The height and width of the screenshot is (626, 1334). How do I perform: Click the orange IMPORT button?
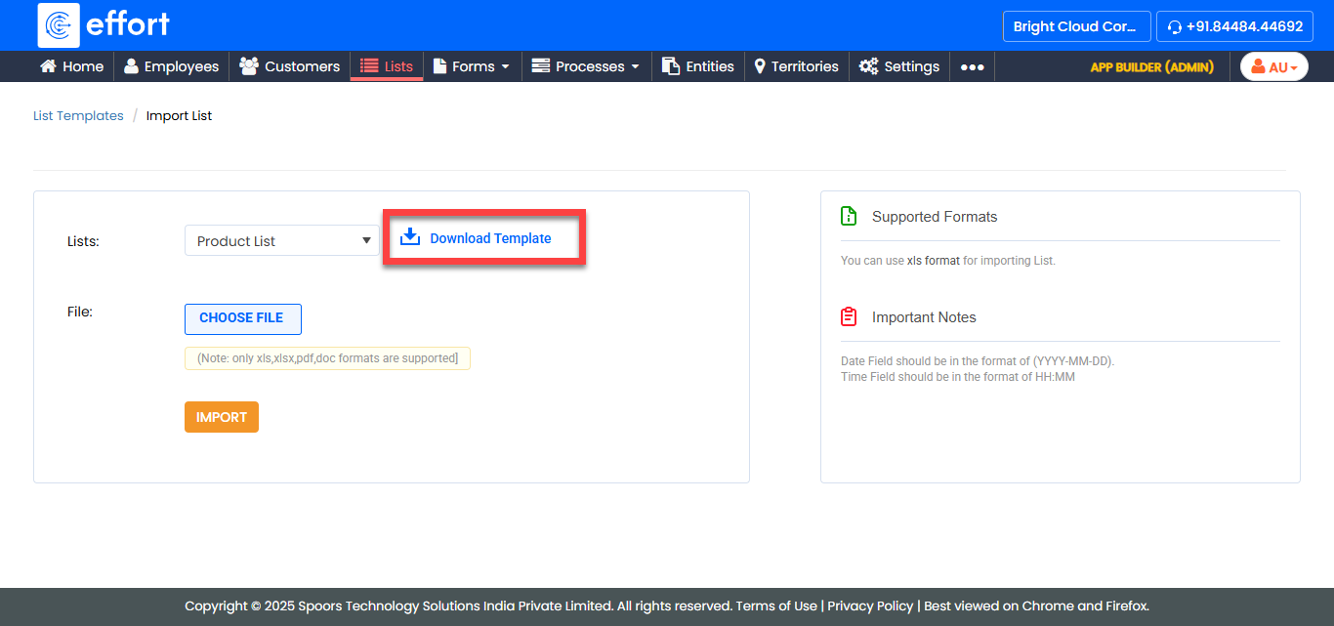click(222, 417)
